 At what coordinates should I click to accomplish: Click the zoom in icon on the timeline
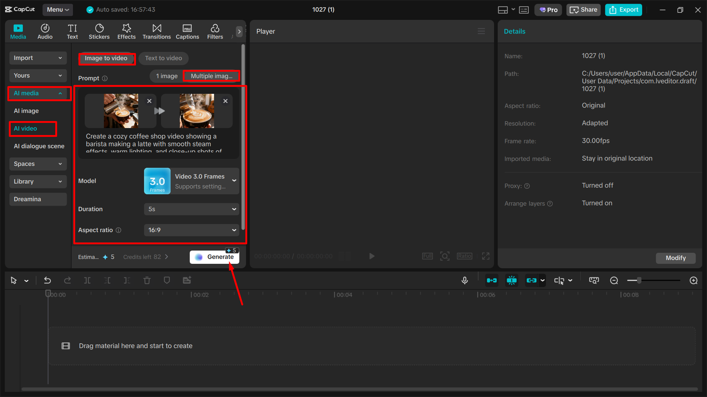[693, 280]
